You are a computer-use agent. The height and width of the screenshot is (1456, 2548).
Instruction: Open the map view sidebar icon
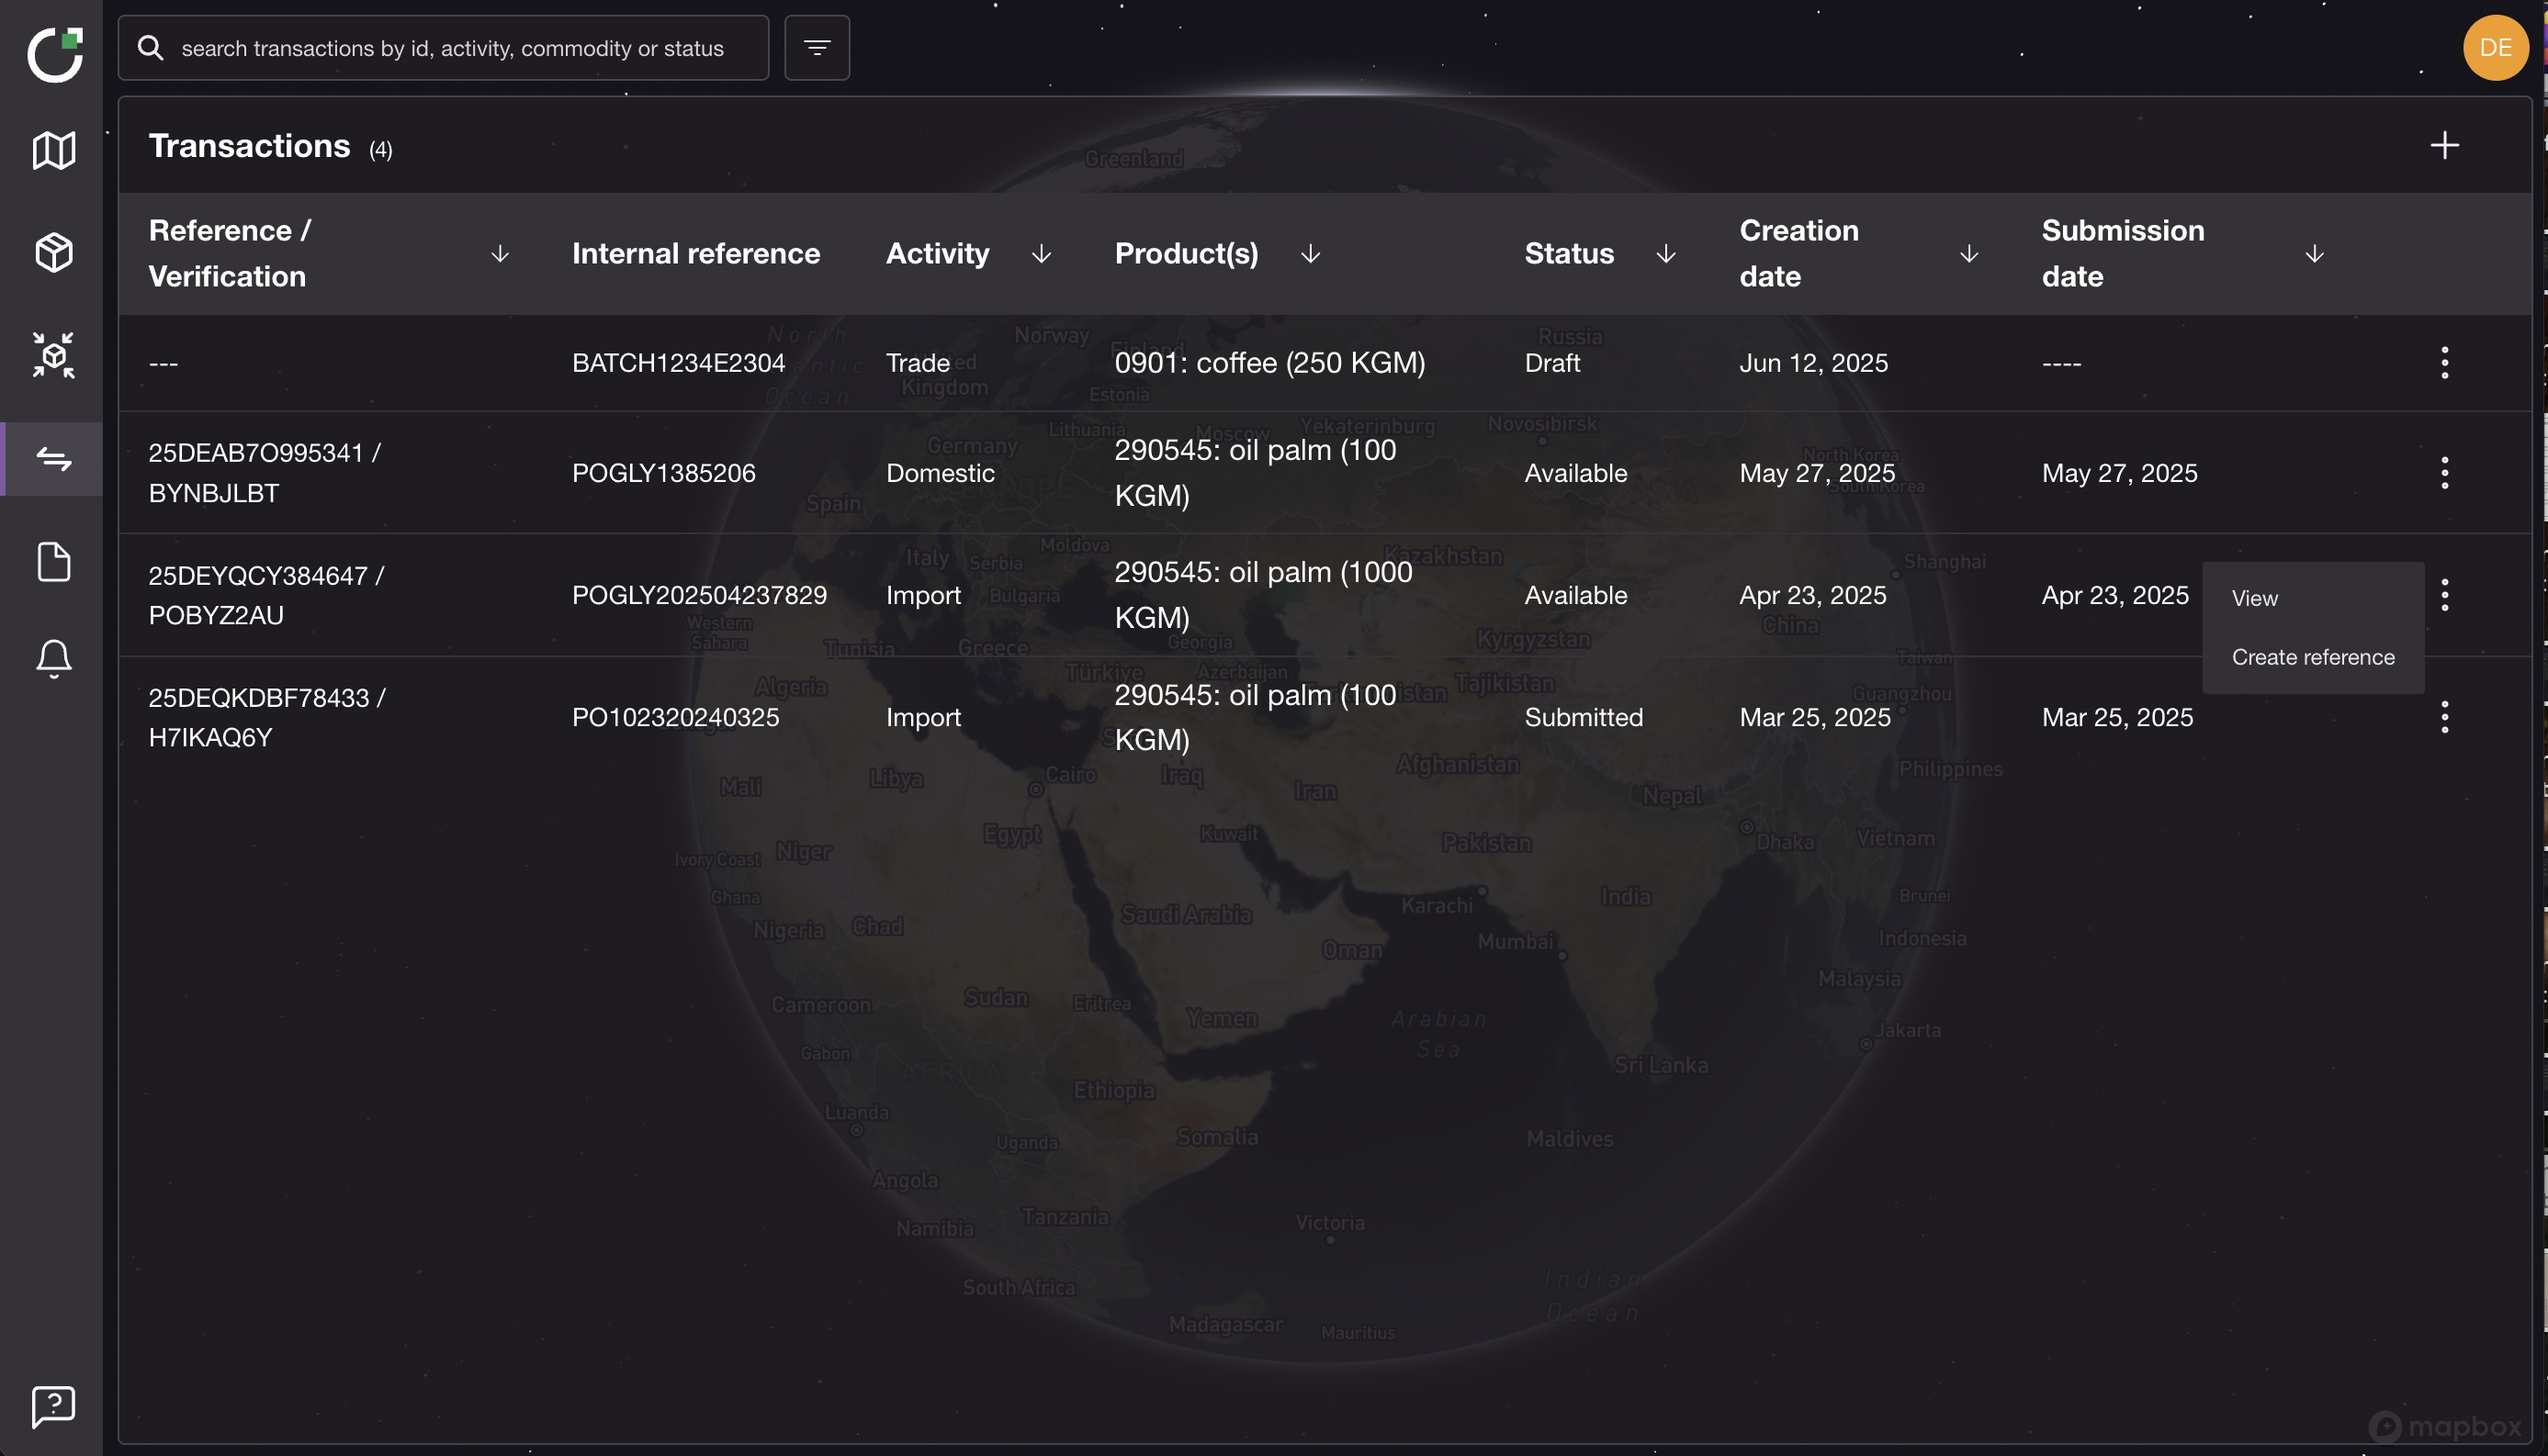tap(53, 150)
